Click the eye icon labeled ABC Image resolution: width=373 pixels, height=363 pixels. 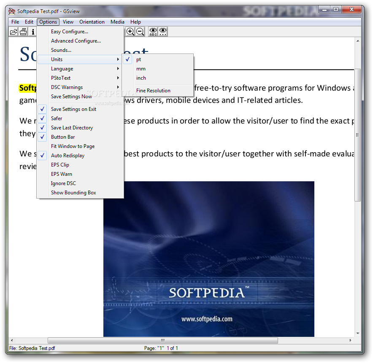pos(153,32)
